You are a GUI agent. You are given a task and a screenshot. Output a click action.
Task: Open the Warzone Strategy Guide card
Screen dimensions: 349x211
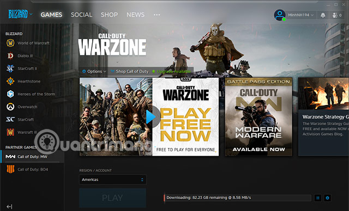pyautogui.click(x=323, y=117)
